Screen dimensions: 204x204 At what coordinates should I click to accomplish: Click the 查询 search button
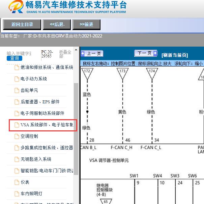point(14,58)
